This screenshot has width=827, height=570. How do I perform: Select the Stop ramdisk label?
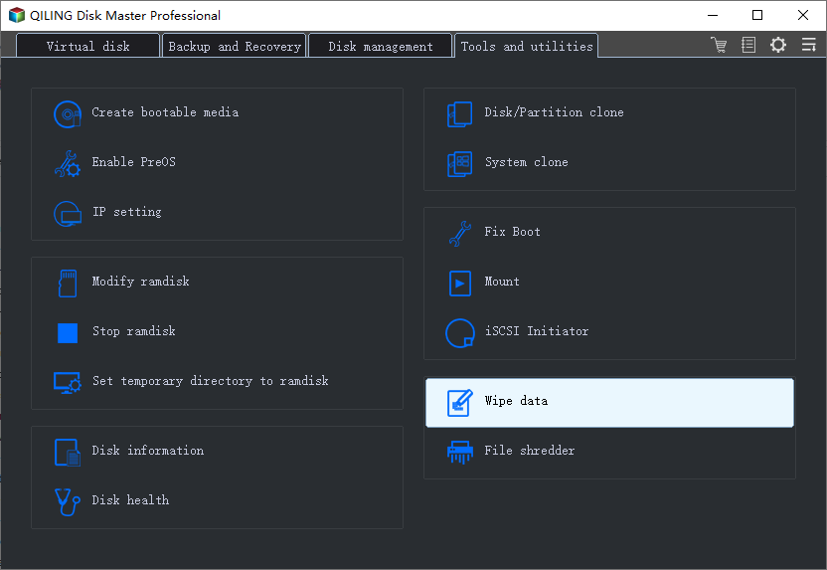(x=134, y=331)
